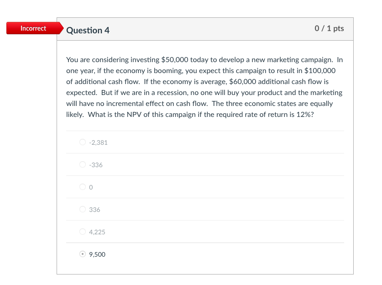The image size is (382, 285).
Task: Select the -336 answer radio button
Action: (83, 164)
